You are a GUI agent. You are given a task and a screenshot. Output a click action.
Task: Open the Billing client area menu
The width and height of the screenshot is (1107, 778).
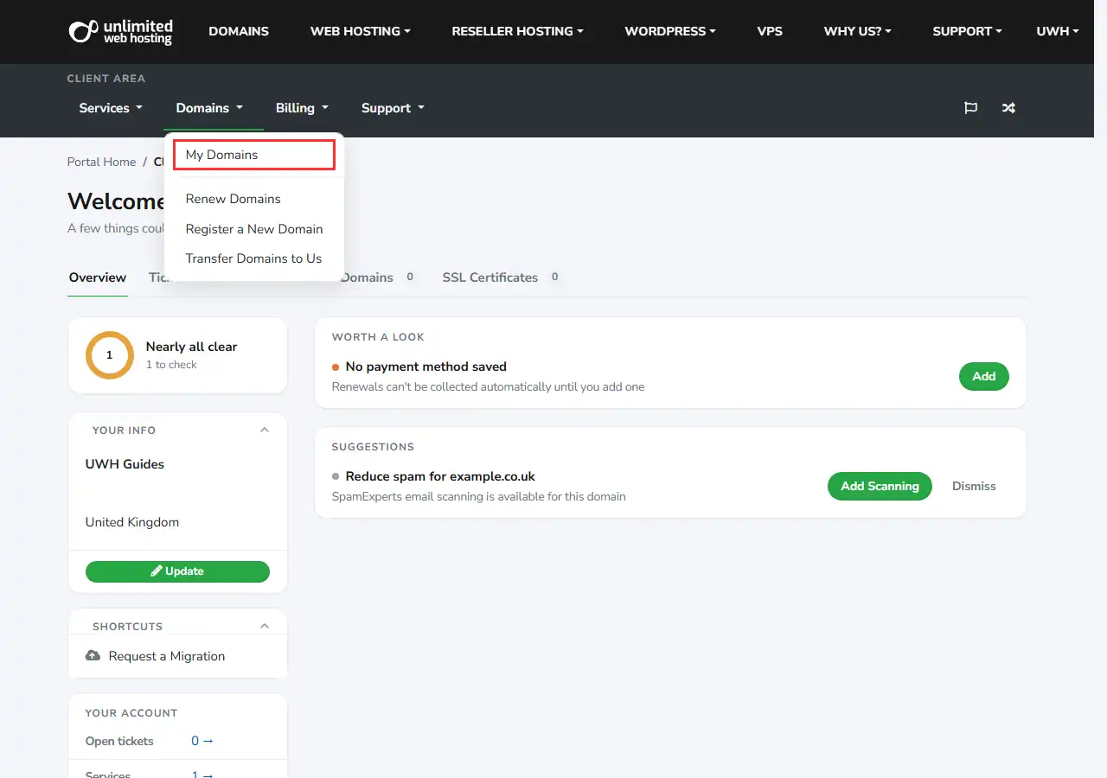point(302,108)
